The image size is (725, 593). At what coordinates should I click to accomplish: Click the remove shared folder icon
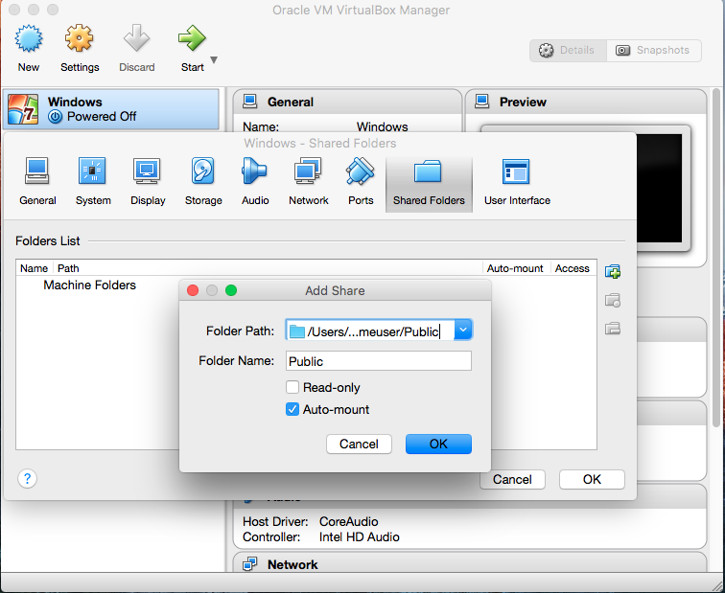[x=613, y=329]
